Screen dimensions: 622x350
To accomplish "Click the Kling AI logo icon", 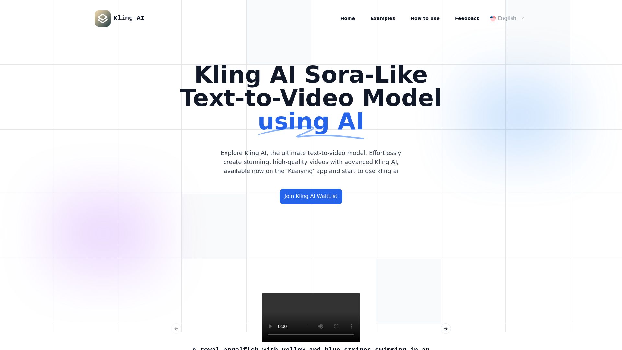I will pos(102,18).
